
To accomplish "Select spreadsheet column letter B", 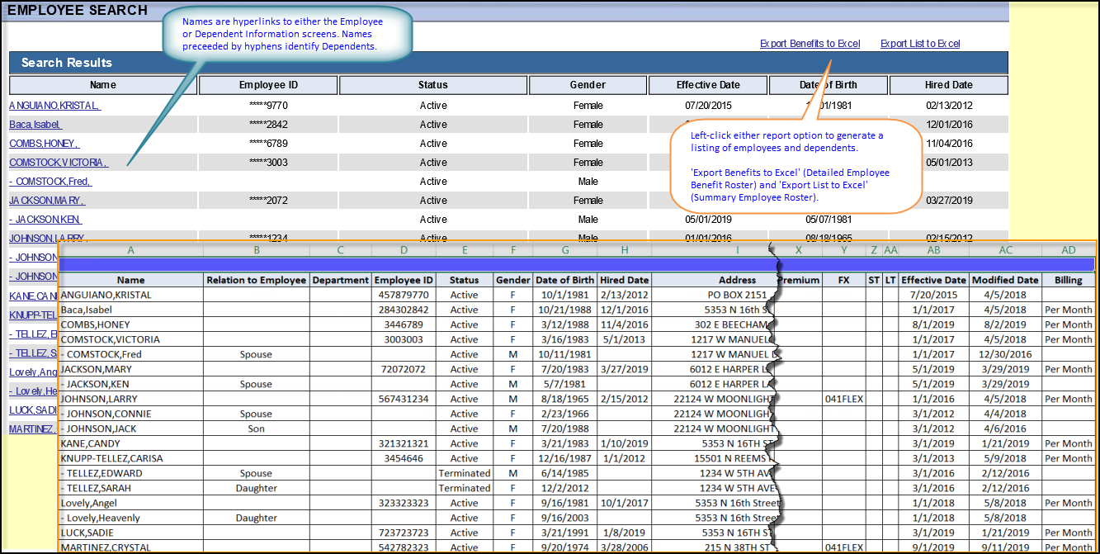I will (257, 249).
